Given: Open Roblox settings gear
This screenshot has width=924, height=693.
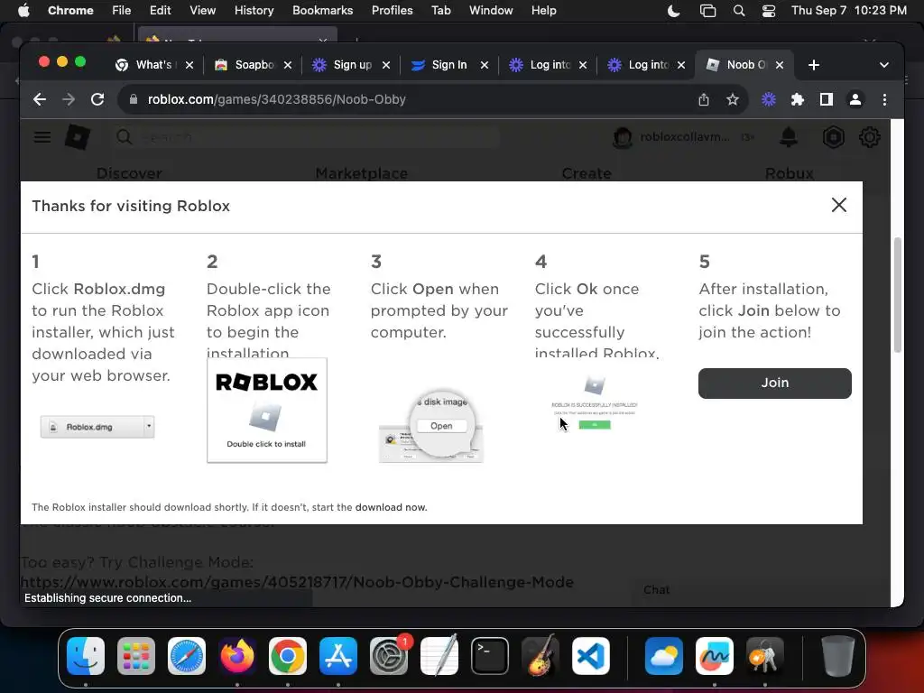Looking at the screenshot, I should 869,137.
